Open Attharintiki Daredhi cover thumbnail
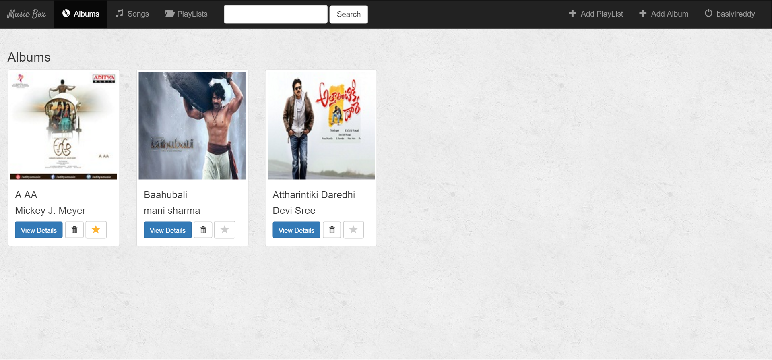This screenshot has height=360, width=772. (321, 126)
